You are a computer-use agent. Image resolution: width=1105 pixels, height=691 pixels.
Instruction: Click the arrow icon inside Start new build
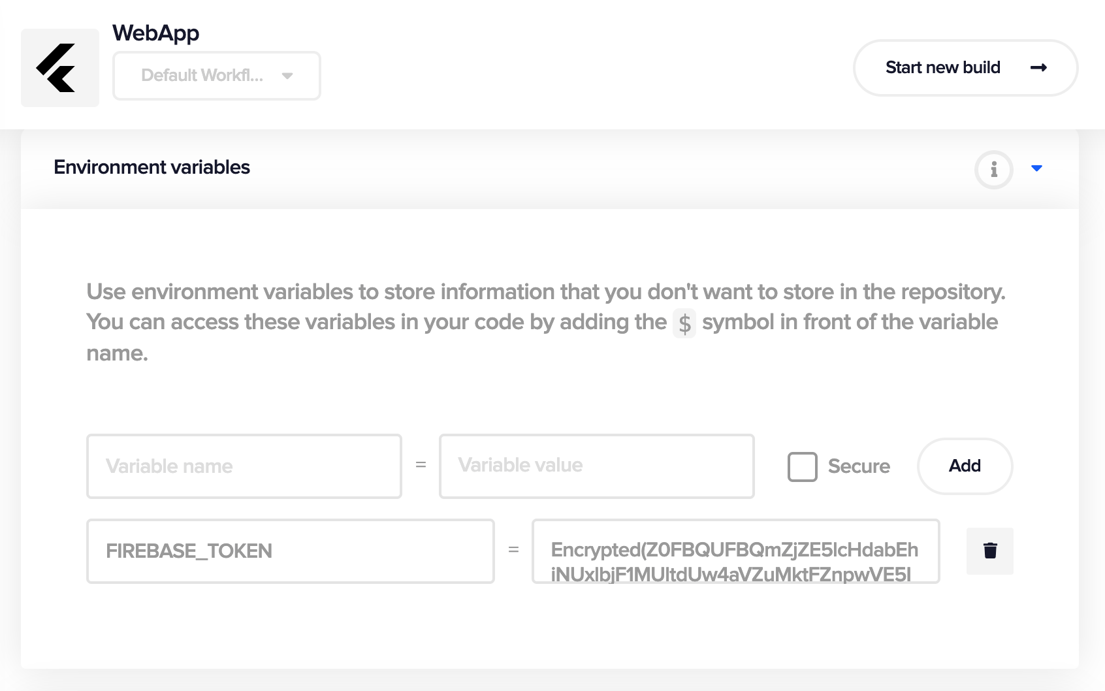[x=1038, y=68]
